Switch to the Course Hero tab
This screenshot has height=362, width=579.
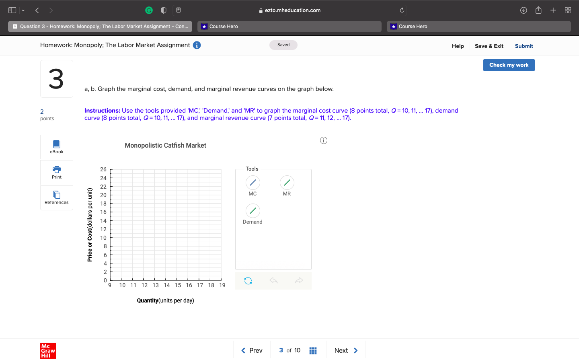coord(289,26)
